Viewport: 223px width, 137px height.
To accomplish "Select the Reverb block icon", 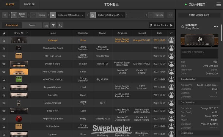I will coord(151,15).
